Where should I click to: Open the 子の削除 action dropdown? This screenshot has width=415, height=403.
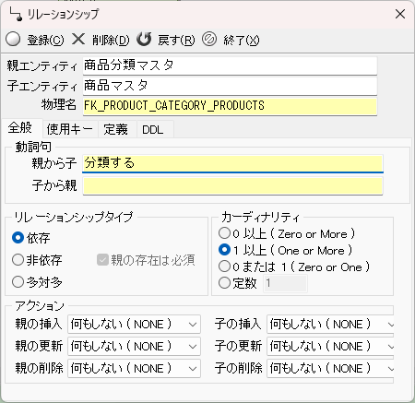tap(330, 368)
